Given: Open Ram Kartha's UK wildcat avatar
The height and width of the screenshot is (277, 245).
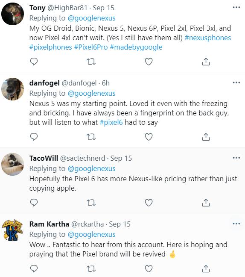Looking at the screenshot, I should [12, 230].
